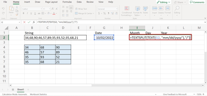
Task: Switch to the Insert tab
Action: point(27,2)
